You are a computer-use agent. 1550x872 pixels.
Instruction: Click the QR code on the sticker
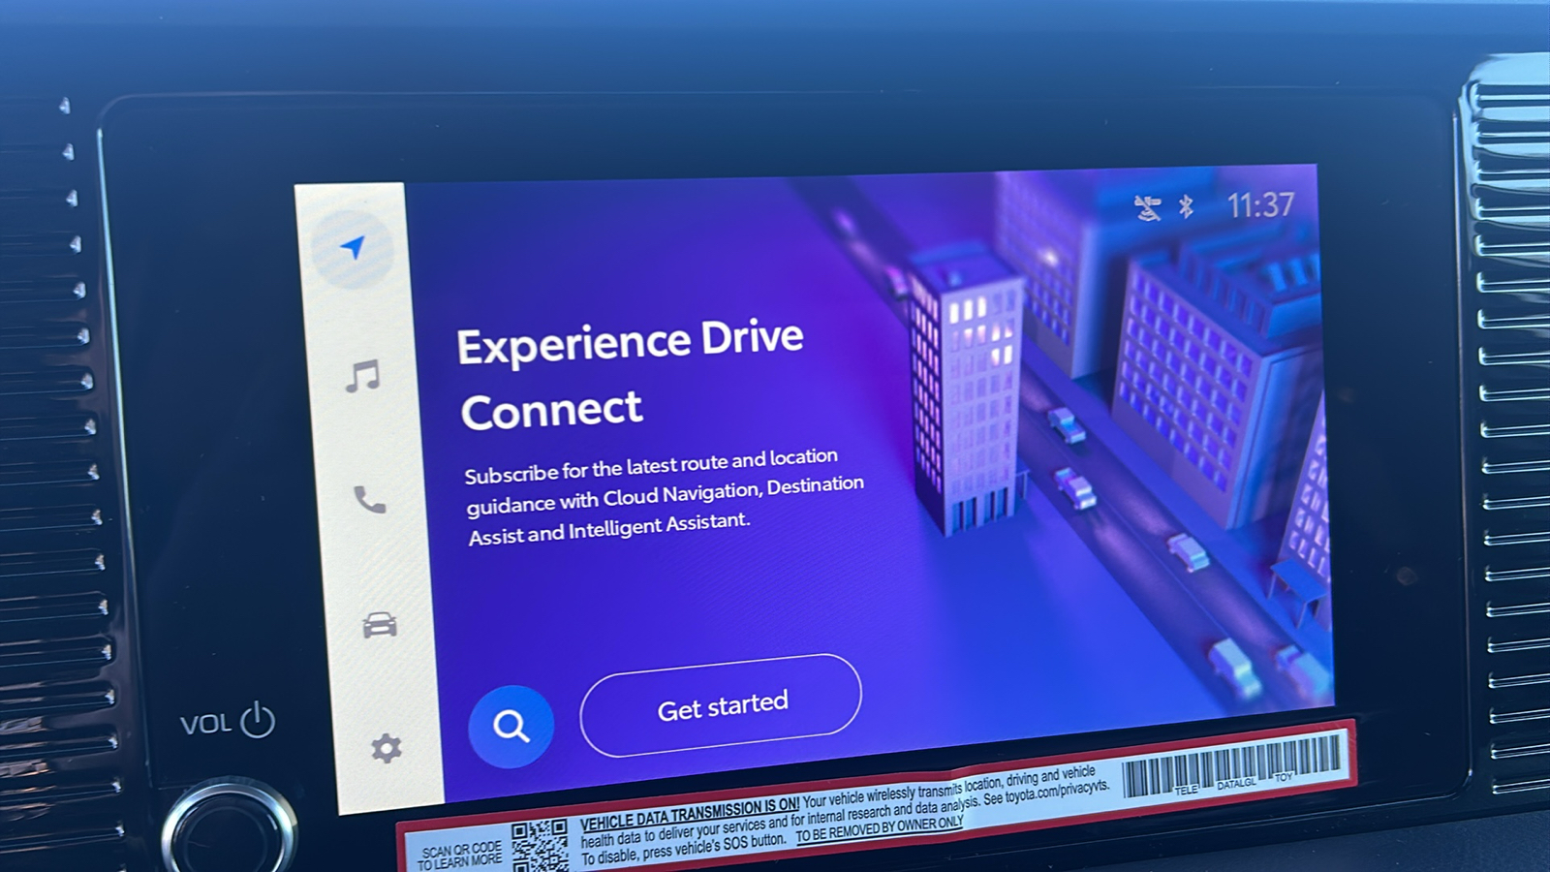click(x=539, y=846)
